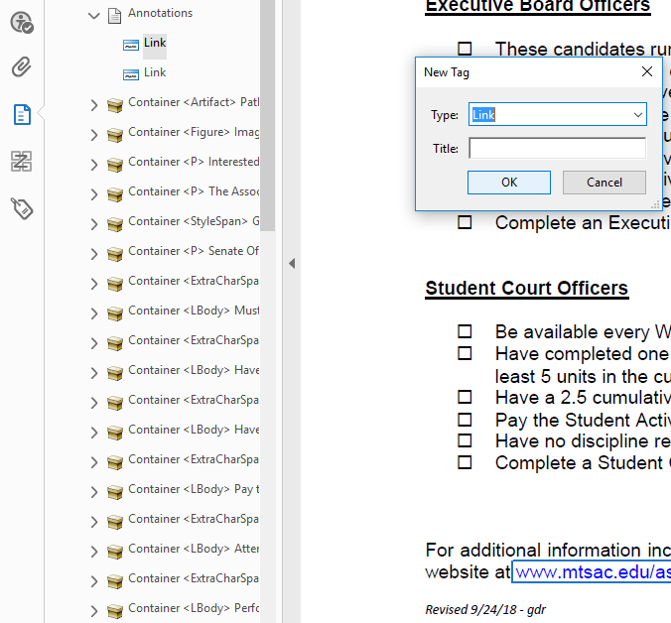Check the 'These candidates' checkbox
Screen dimensions: 671x623
tap(465, 49)
